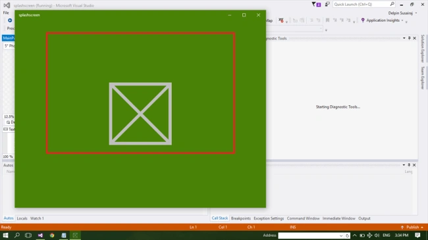Close the Call Stack panel
The image size is (428, 240).
(x=414, y=165)
